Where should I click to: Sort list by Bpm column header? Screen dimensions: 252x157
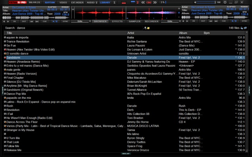coord(224,33)
